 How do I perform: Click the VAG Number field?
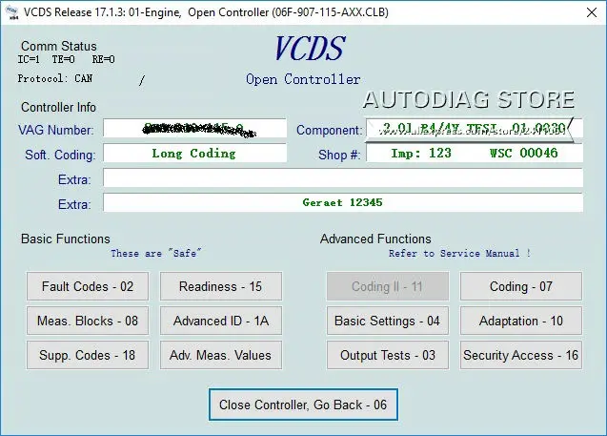point(194,128)
